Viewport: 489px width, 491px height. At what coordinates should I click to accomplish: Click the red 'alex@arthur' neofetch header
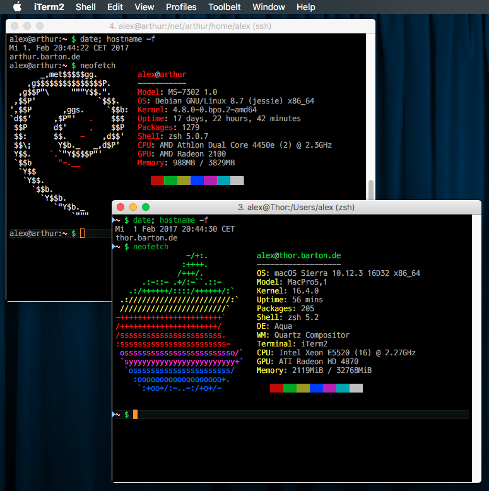click(162, 74)
